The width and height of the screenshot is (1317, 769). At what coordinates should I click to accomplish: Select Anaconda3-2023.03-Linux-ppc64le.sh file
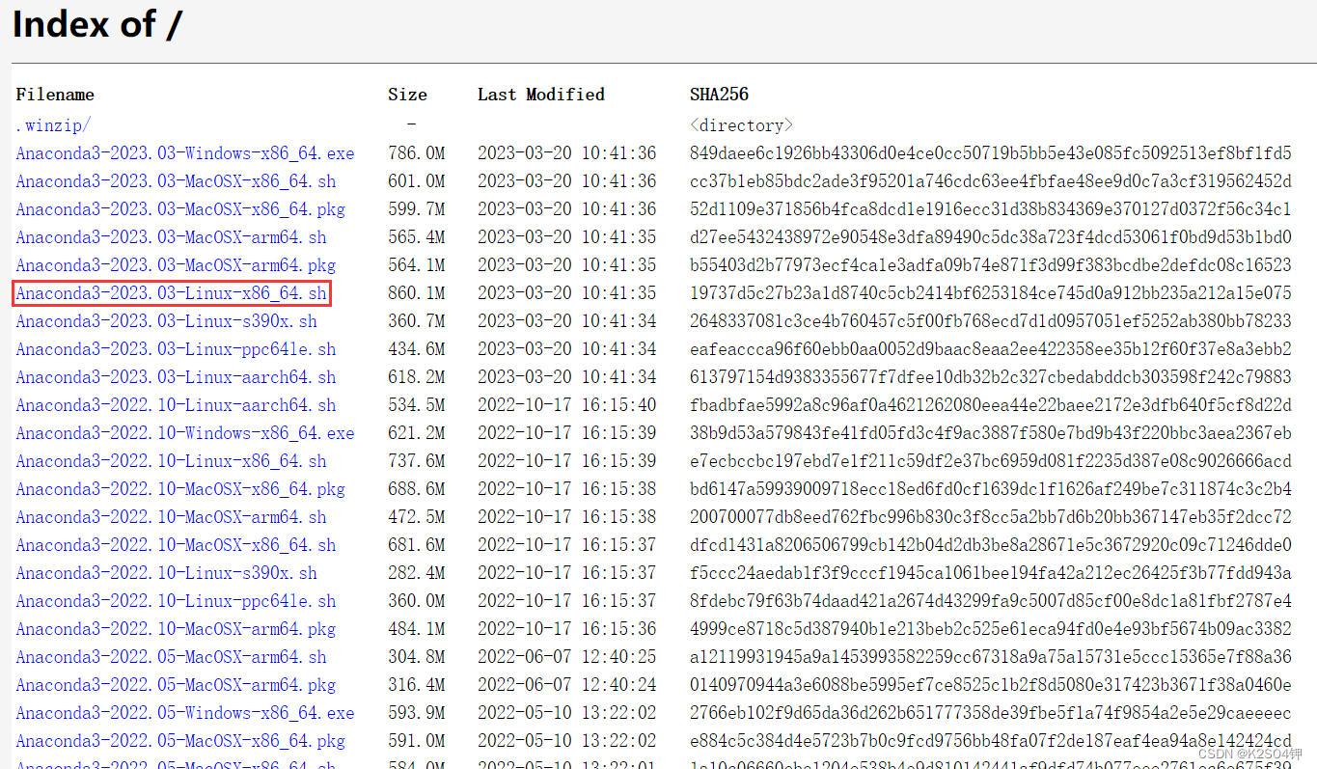pos(176,349)
